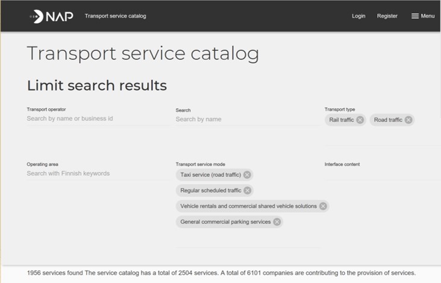The height and width of the screenshot is (283, 441).
Task: Select the Taxi service chip label
Action: point(211,175)
